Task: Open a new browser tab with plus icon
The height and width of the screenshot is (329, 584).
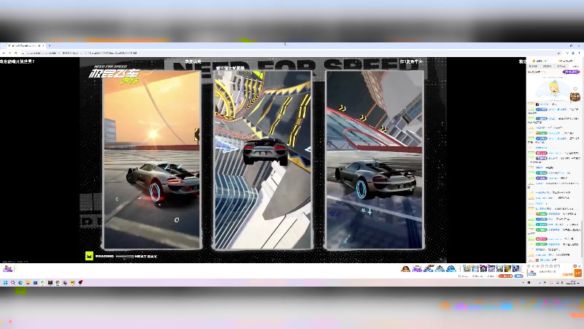Action: click(50, 45)
